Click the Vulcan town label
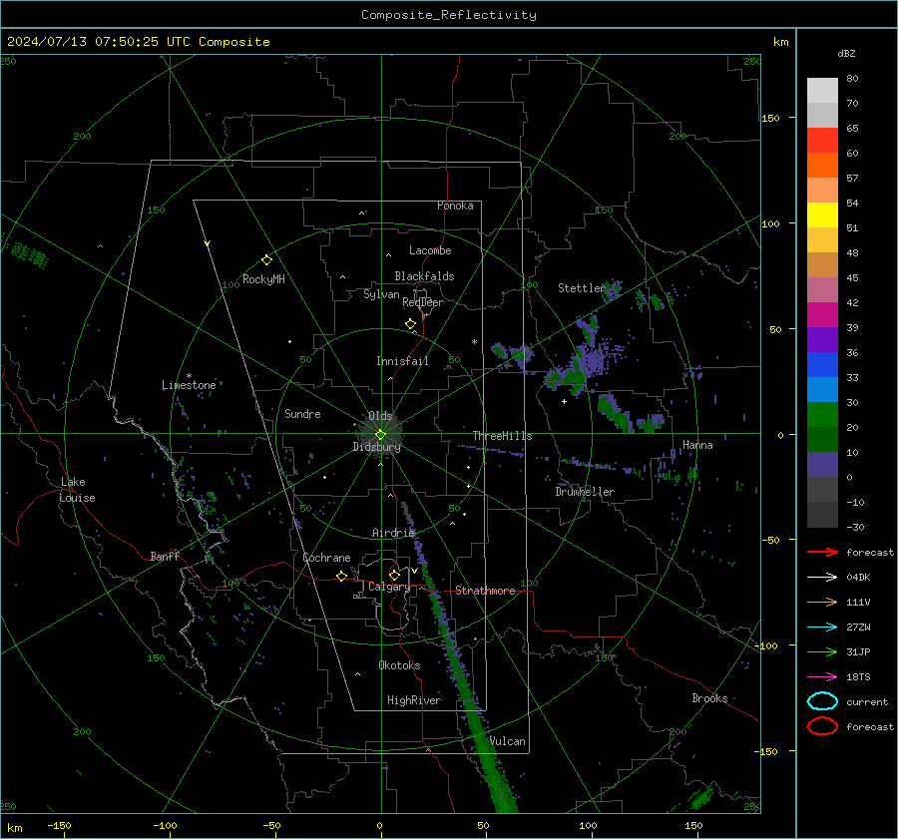Viewport: 898px width, 839px height. pos(508,741)
